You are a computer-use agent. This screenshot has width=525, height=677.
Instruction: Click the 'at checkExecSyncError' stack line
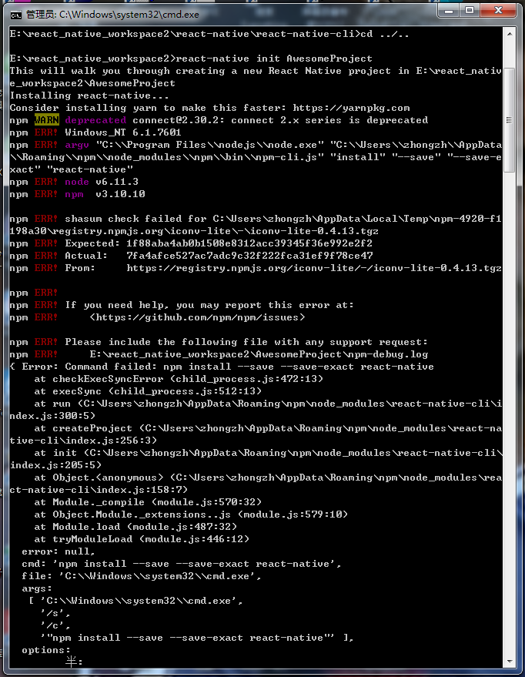(179, 379)
